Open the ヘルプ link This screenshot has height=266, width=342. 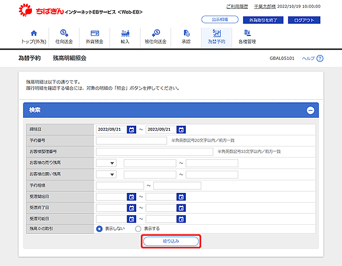(308, 58)
